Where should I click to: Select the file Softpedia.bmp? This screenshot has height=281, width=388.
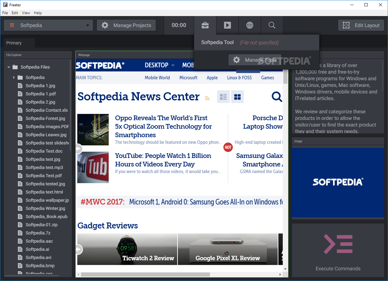point(40,266)
